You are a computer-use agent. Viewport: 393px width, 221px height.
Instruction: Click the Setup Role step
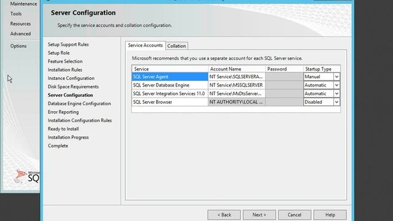click(59, 53)
